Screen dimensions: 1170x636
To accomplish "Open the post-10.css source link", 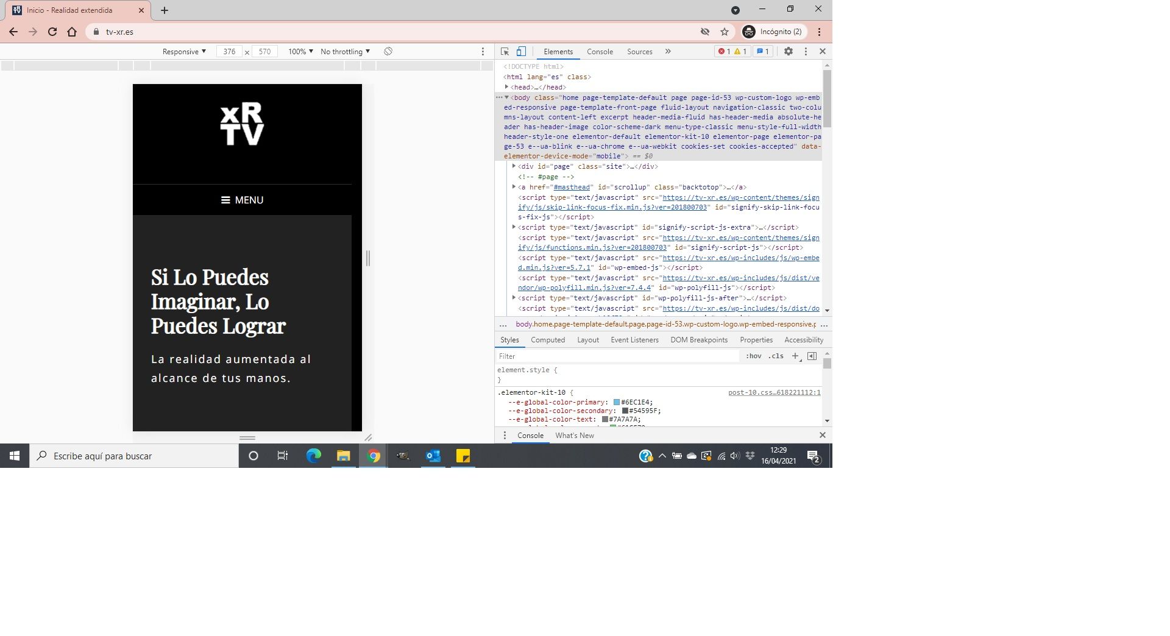I will coord(774,392).
